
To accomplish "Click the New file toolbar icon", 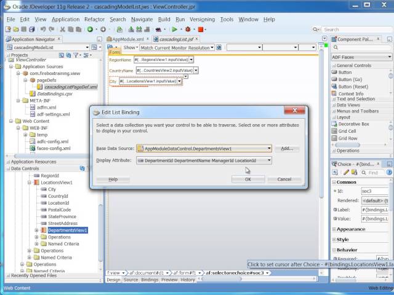I will click(8, 29).
